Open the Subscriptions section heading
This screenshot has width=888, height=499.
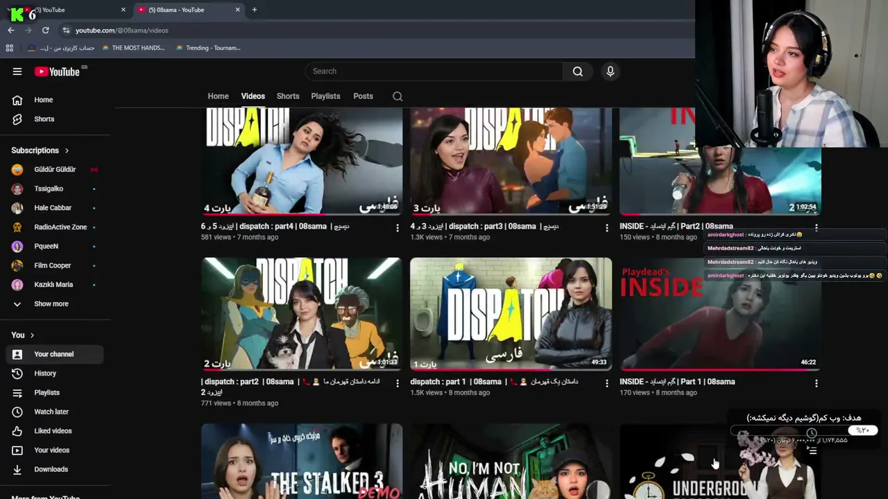point(40,150)
